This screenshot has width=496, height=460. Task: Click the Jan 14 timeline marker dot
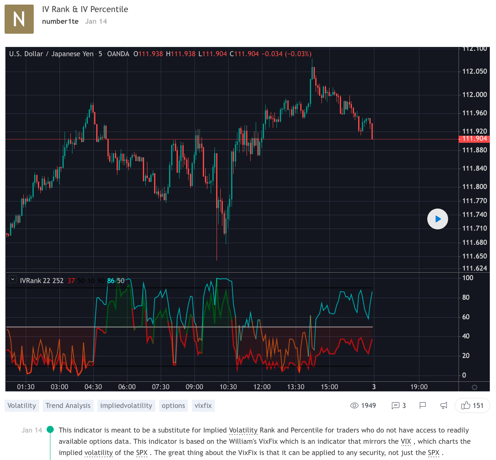point(50,430)
